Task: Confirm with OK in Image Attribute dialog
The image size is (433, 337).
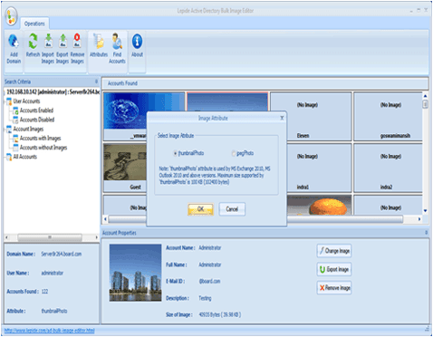Action: (200, 209)
